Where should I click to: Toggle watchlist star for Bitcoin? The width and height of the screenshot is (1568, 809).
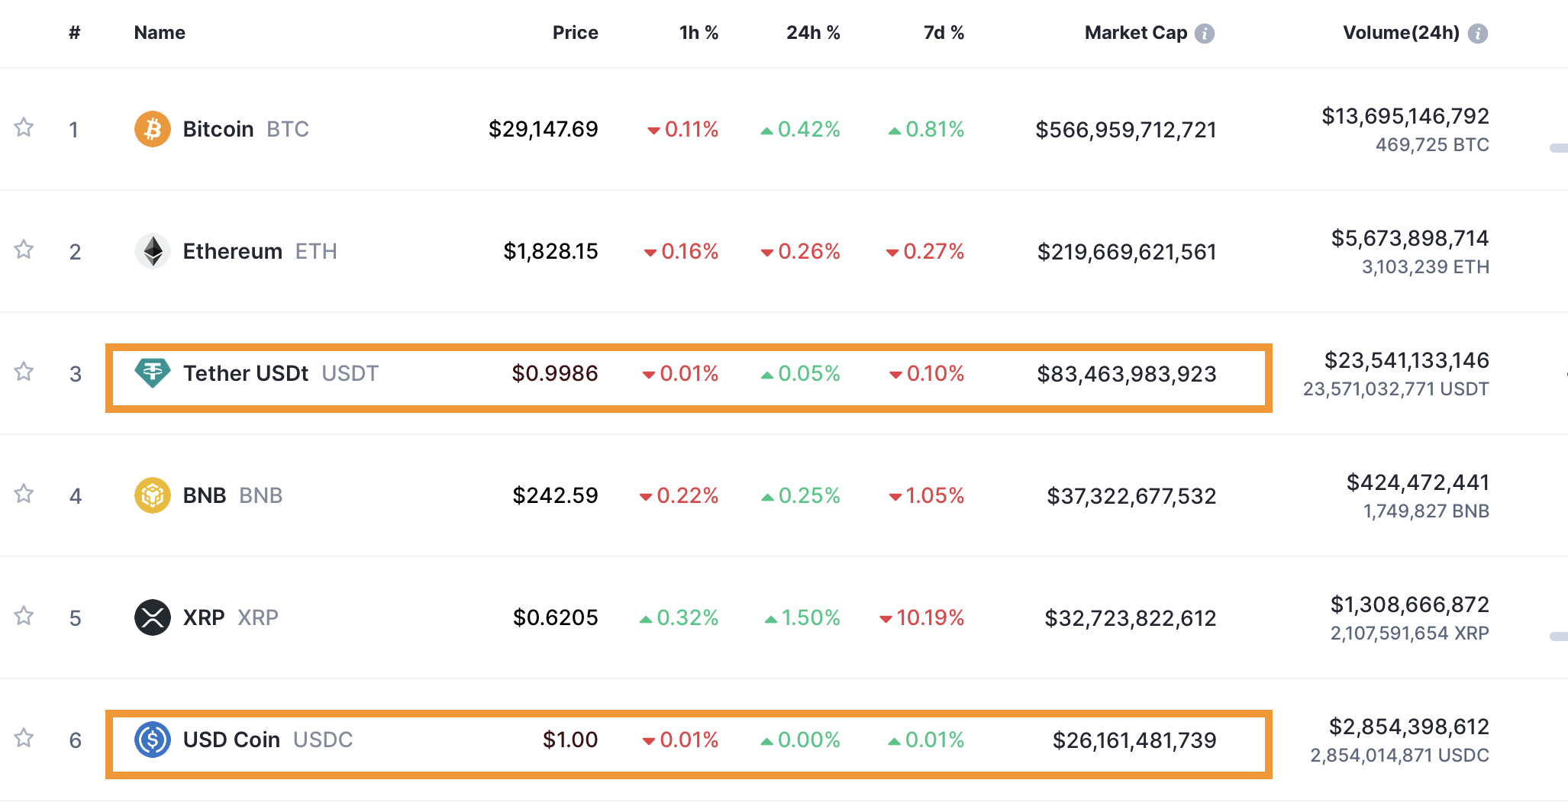click(24, 127)
